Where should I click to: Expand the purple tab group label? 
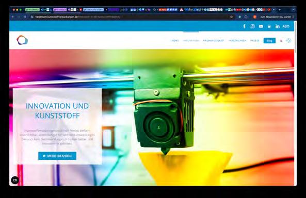click(x=60, y=10)
